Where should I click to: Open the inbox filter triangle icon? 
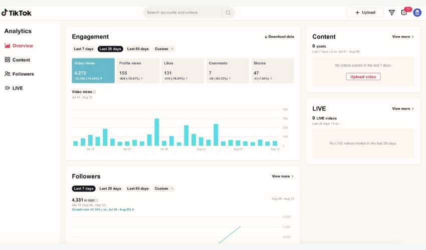(x=391, y=12)
